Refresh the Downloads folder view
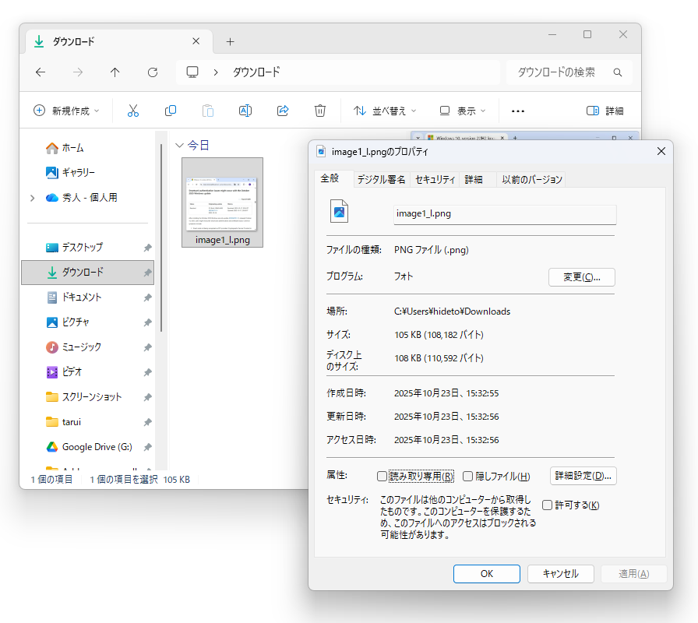Screen dimensions: 698x623 (x=153, y=72)
